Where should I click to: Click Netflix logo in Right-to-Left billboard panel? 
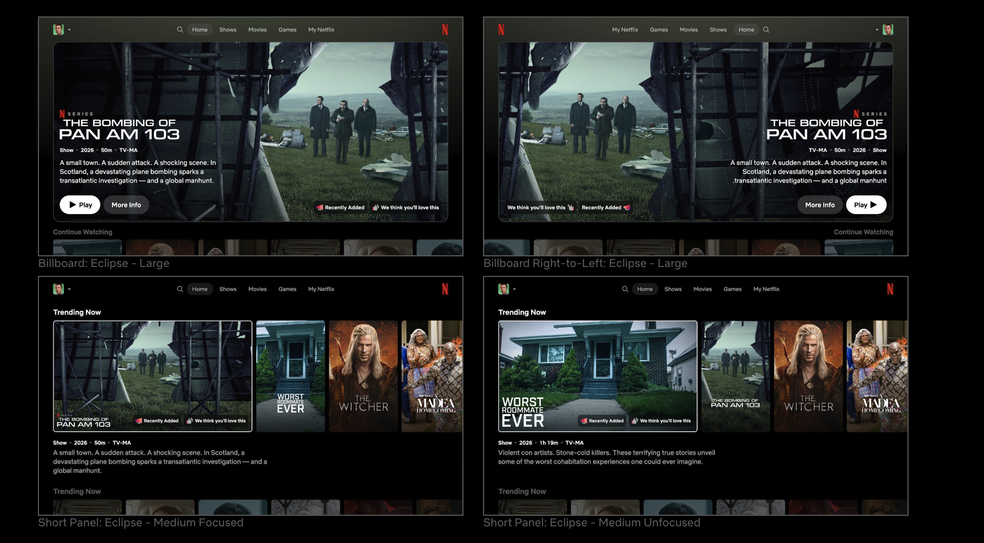[501, 30]
